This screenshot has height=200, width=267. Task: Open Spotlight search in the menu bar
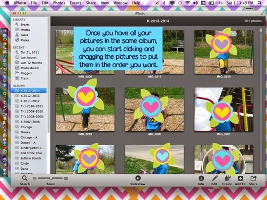click(x=260, y=3)
